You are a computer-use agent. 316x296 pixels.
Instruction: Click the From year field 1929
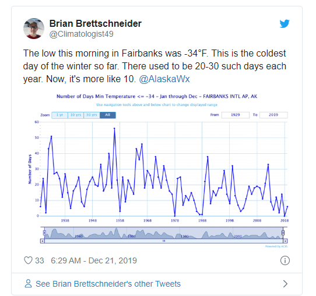pos(236,115)
